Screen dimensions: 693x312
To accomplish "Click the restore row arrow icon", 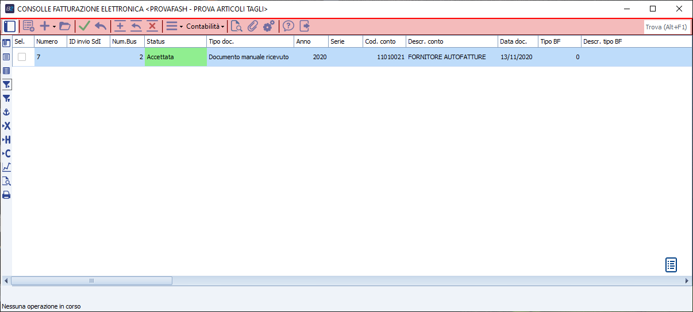I will pos(136,26).
